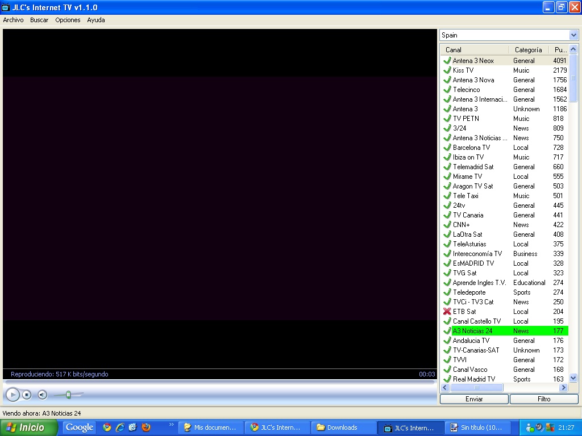Select the 24tv channel row
This screenshot has width=582, height=436.
(x=505, y=206)
